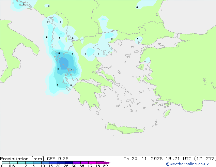Click the 25–30 mm dark navy legend swatch
The image size is (216, 167).
point(69,163)
